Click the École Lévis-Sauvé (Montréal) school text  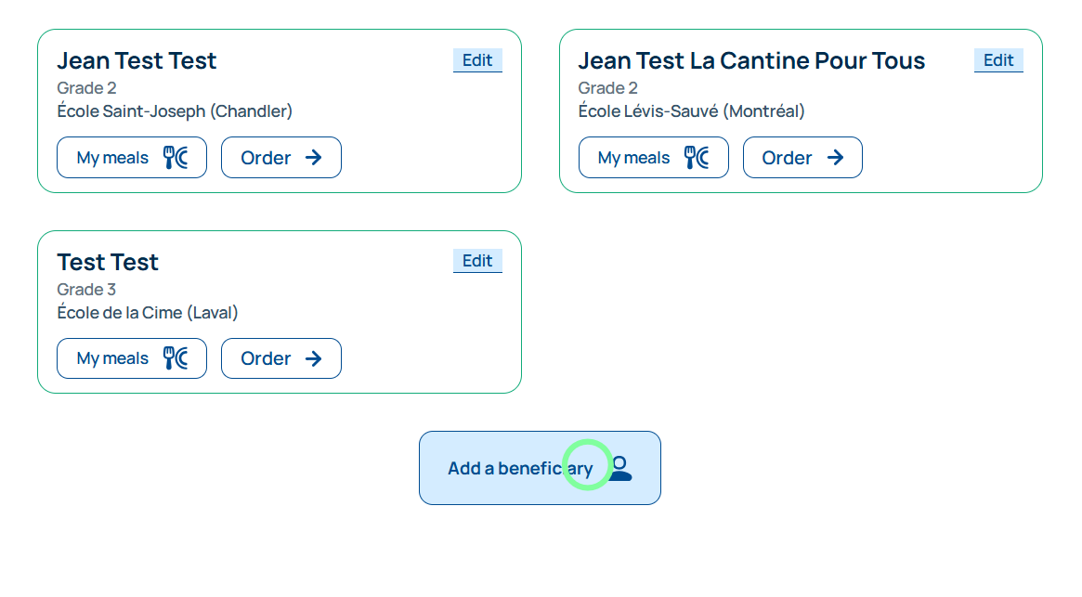(x=691, y=111)
